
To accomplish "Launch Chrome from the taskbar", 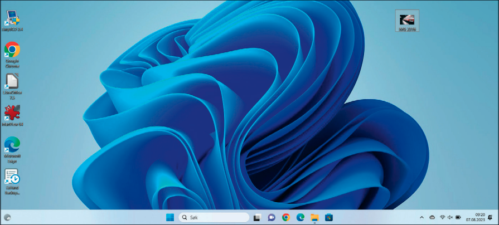I will [x=286, y=217].
